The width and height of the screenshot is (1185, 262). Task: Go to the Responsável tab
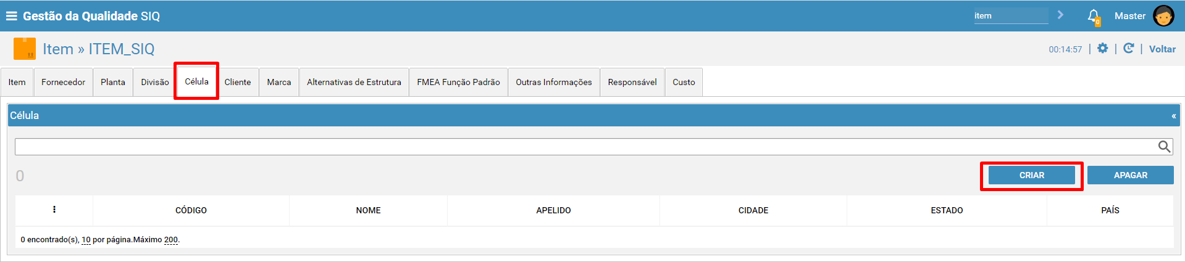coord(632,82)
